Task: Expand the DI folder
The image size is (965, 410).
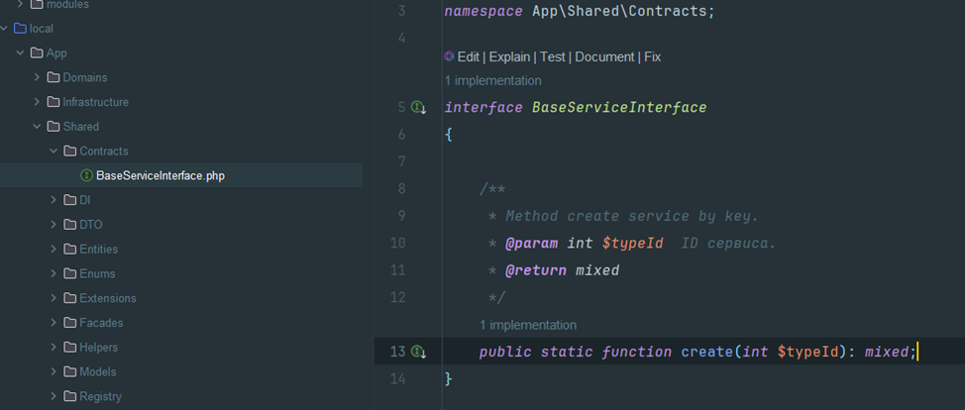Action: [54, 200]
